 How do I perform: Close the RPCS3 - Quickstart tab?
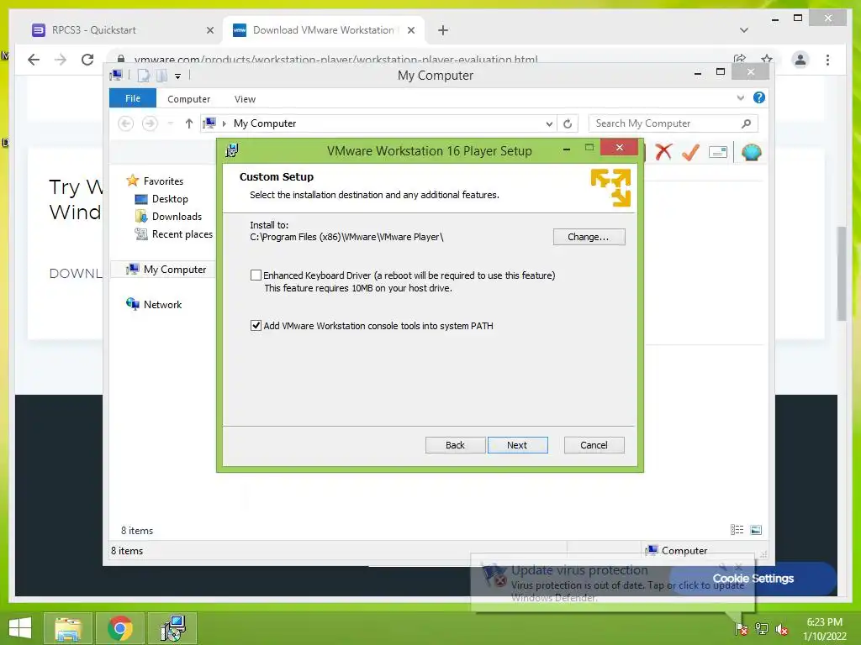(210, 30)
